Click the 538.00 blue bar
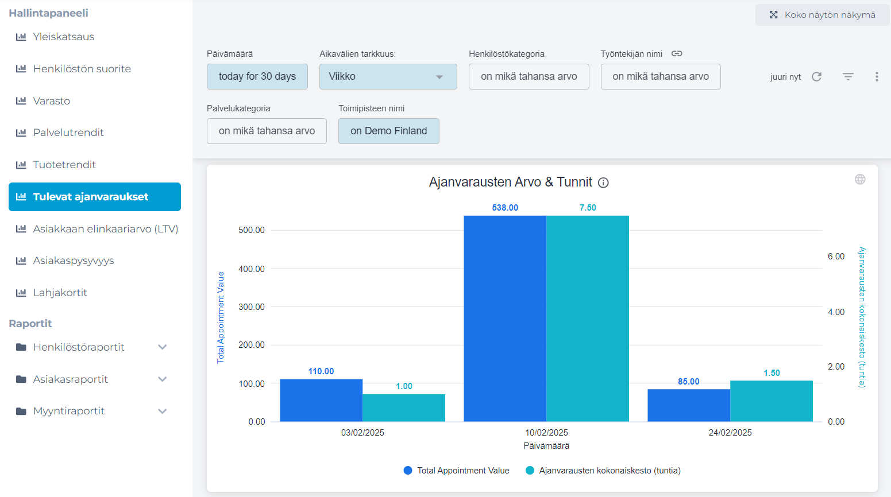Image resolution: width=891 pixels, height=497 pixels. 505,319
